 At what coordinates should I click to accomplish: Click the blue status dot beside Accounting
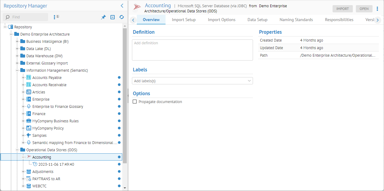[x=119, y=157]
